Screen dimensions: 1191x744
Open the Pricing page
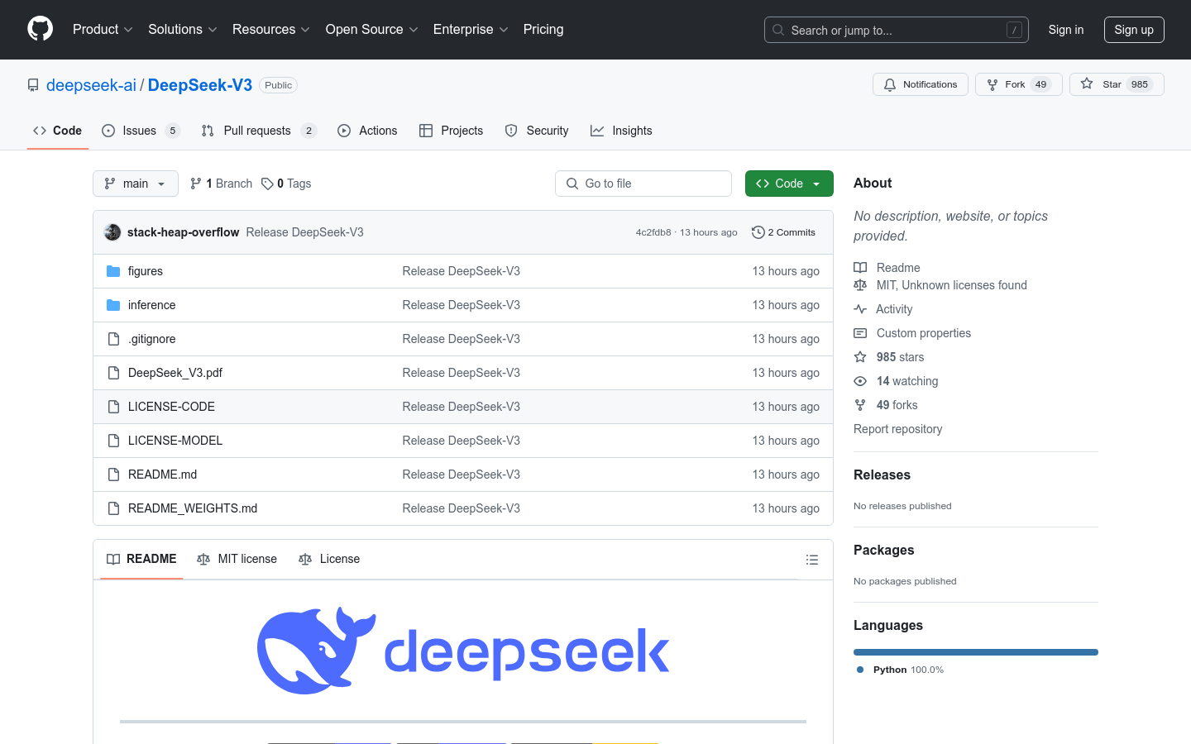[x=543, y=30]
